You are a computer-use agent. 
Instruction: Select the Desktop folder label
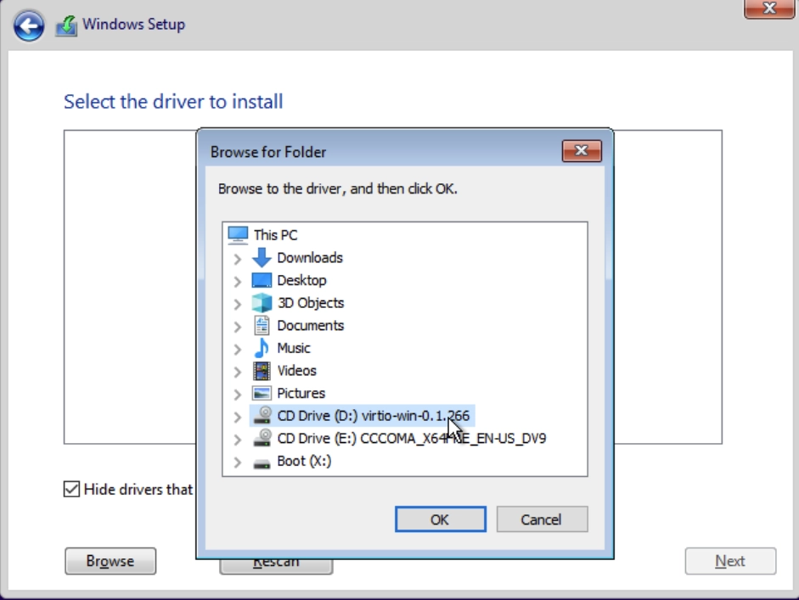pos(301,280)
